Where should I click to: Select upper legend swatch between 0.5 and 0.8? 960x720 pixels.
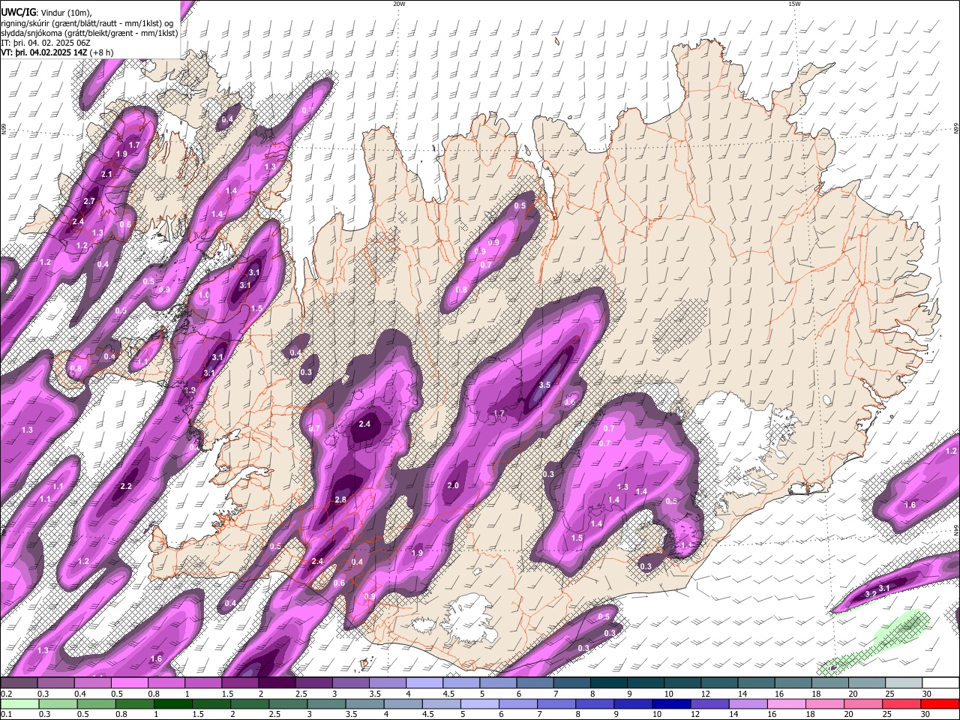coord(129,683)
